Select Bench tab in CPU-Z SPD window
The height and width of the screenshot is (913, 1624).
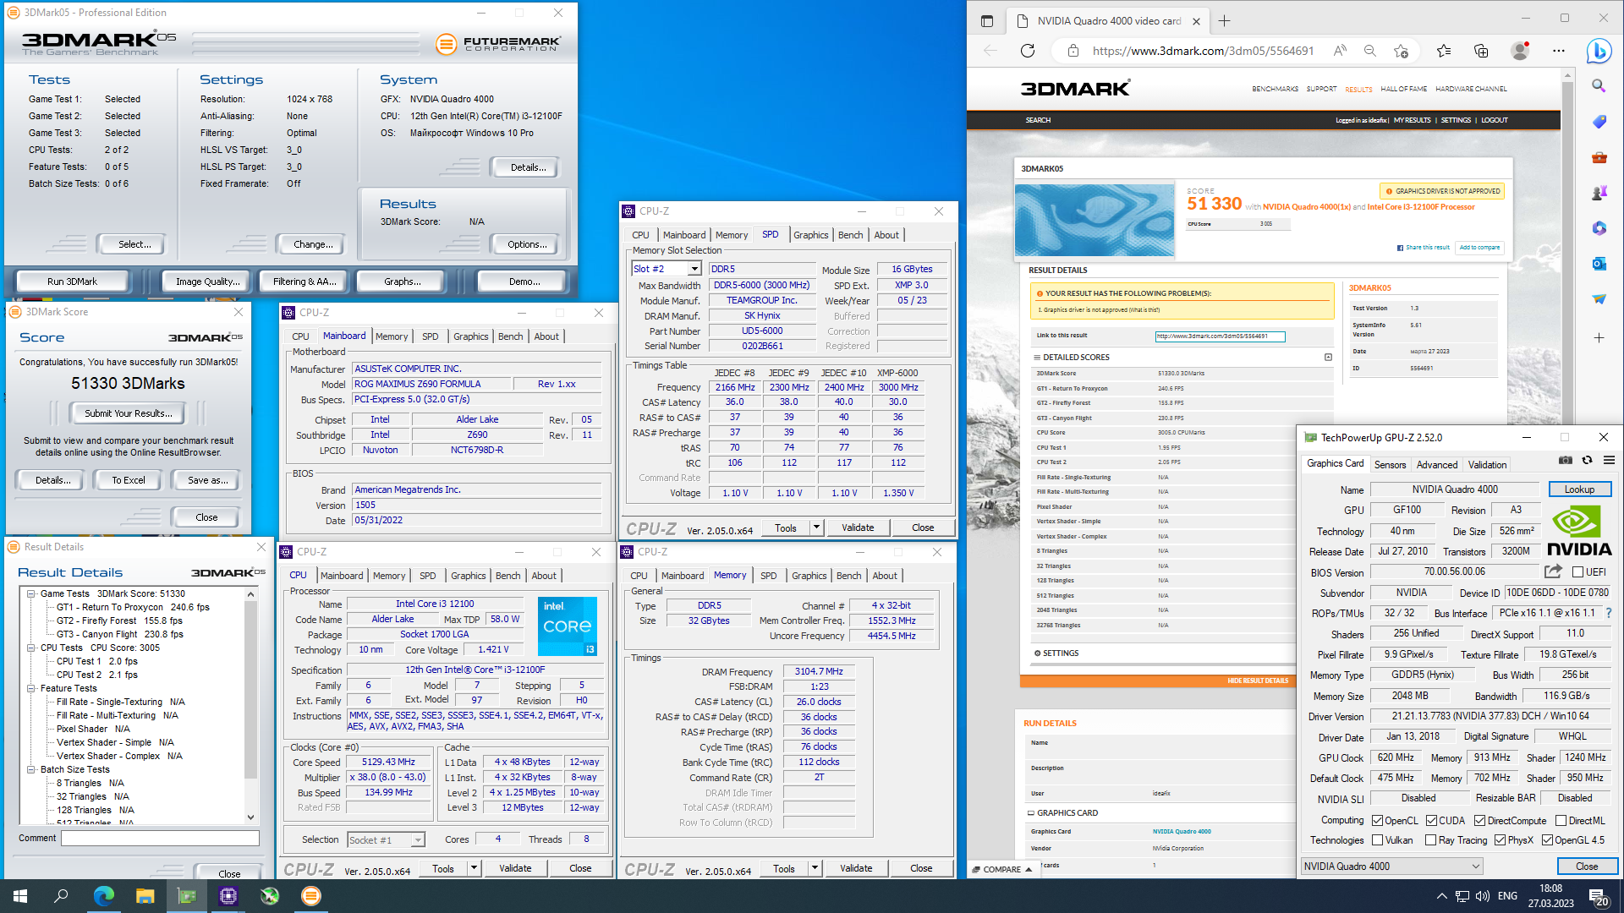tap(850, 235)
